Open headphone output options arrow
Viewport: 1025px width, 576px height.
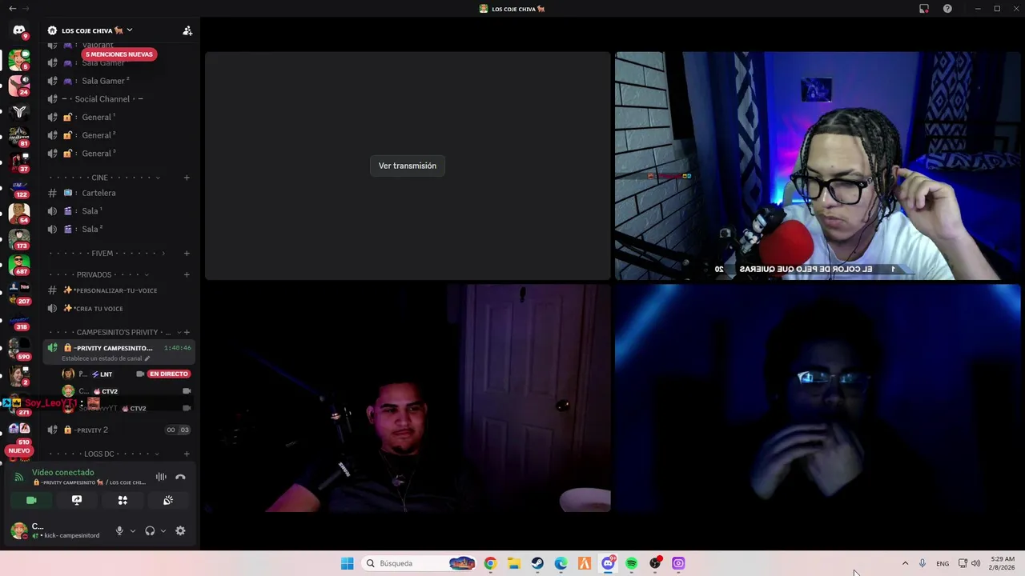point(163,530)
